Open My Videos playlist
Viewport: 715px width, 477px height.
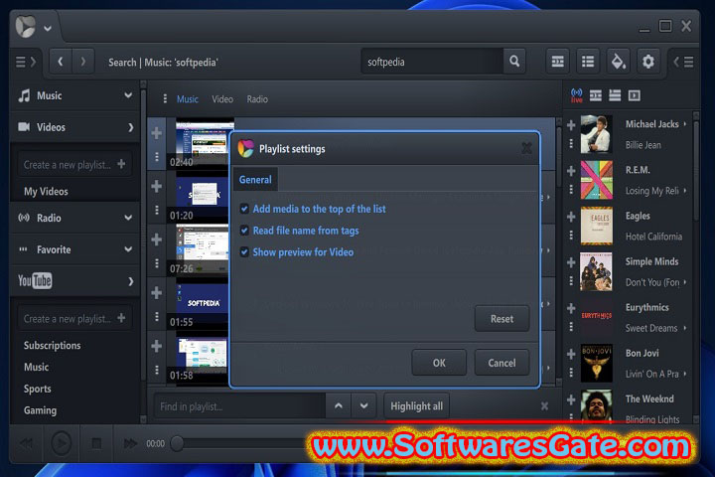[46, 191]
